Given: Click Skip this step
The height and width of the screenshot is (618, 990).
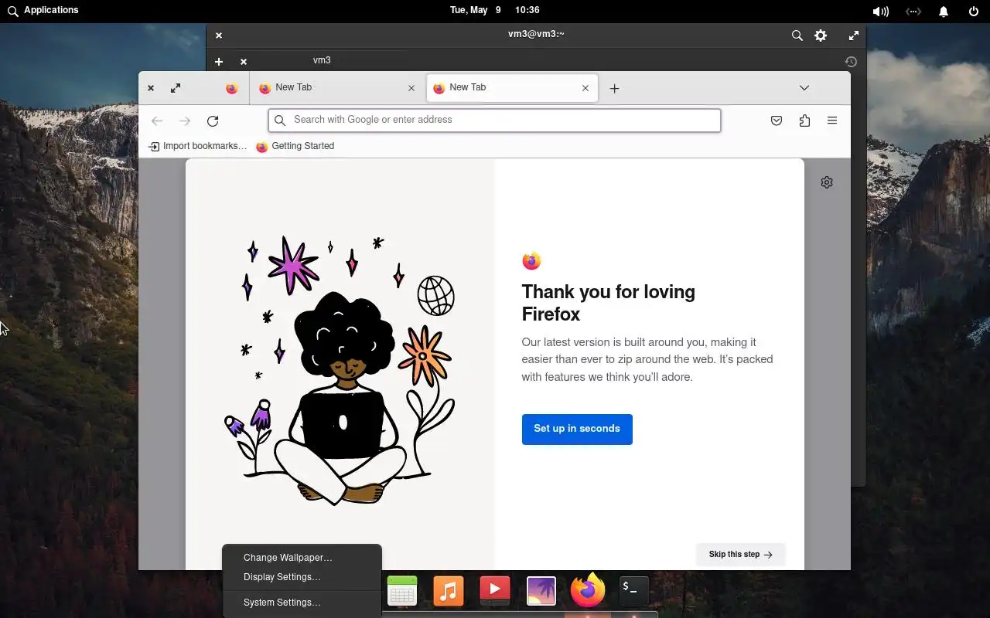Looking at the screenshot, I should point(740,554).
